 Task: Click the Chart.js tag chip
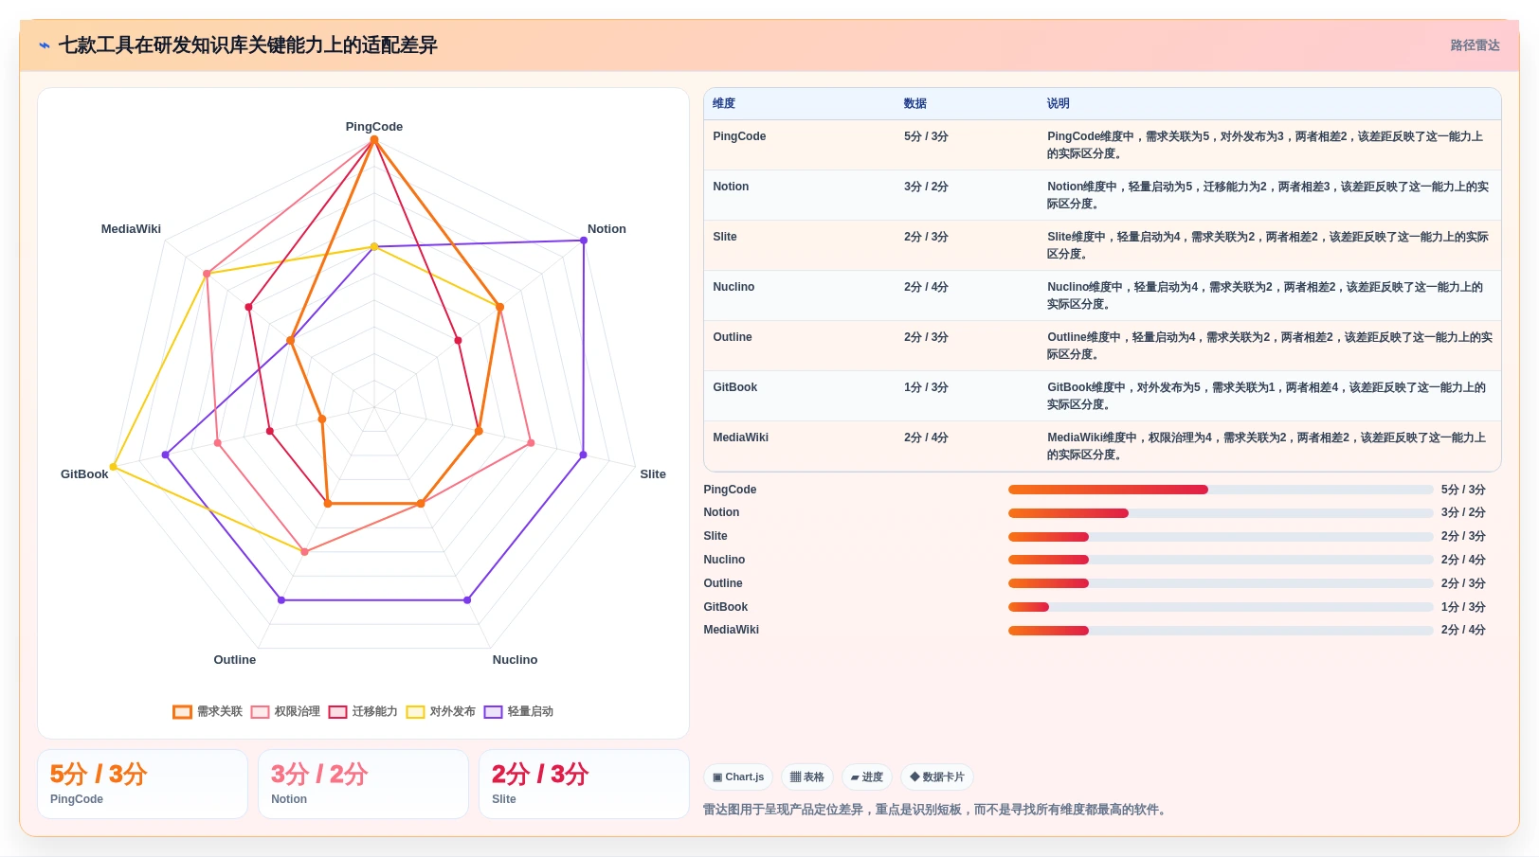[x=738, y=777]
